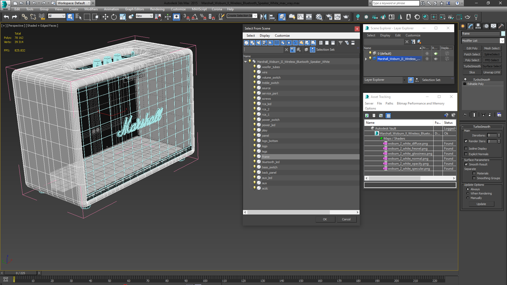The height and width of the screenshot is (285, 507).
Task: Enable Isoline Display checkbox
Action: pos(466,149)
